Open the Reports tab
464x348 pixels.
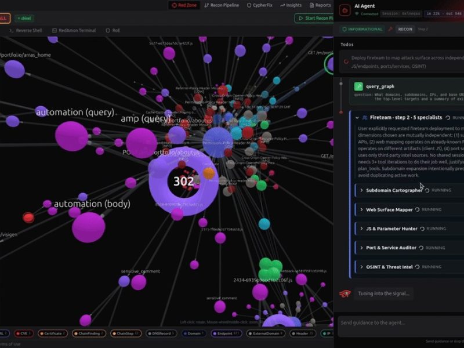point(320,5)
